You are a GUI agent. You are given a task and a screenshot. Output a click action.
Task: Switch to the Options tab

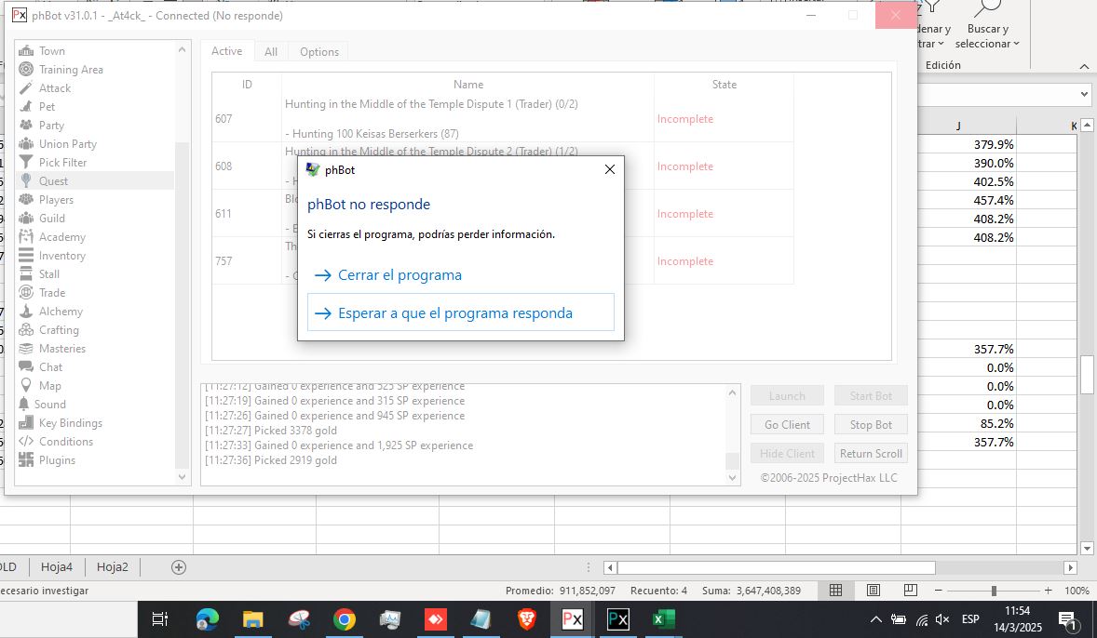[318, 52]
